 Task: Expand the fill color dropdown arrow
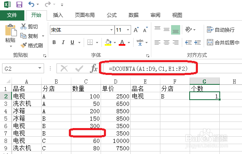[x=115, y=42]
